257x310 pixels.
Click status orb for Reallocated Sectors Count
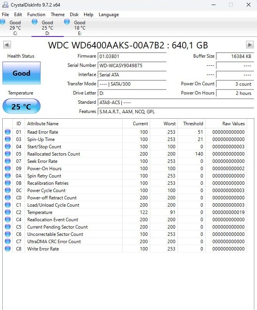8,154
